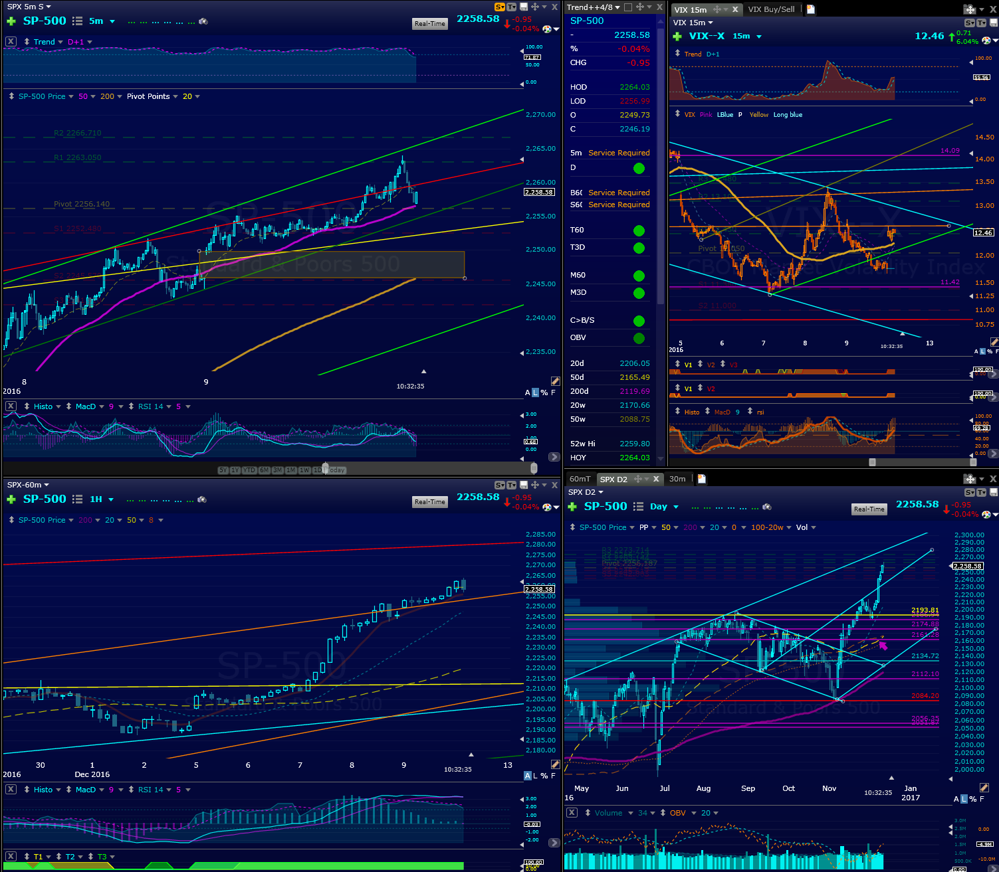
Task: Click binoculars icon in SPX-60m chart
Action: 203,499
